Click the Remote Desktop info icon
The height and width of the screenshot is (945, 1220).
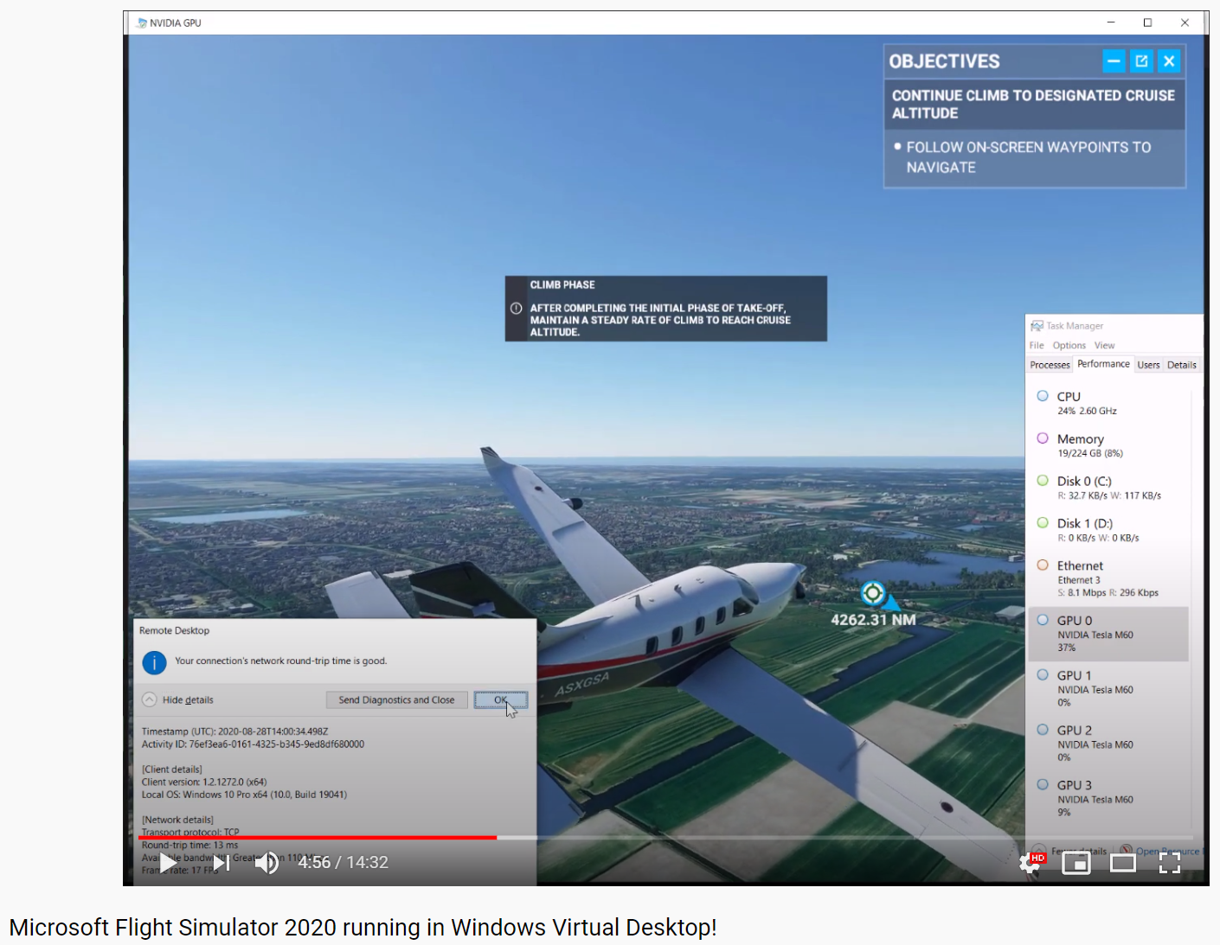point(154,662)
